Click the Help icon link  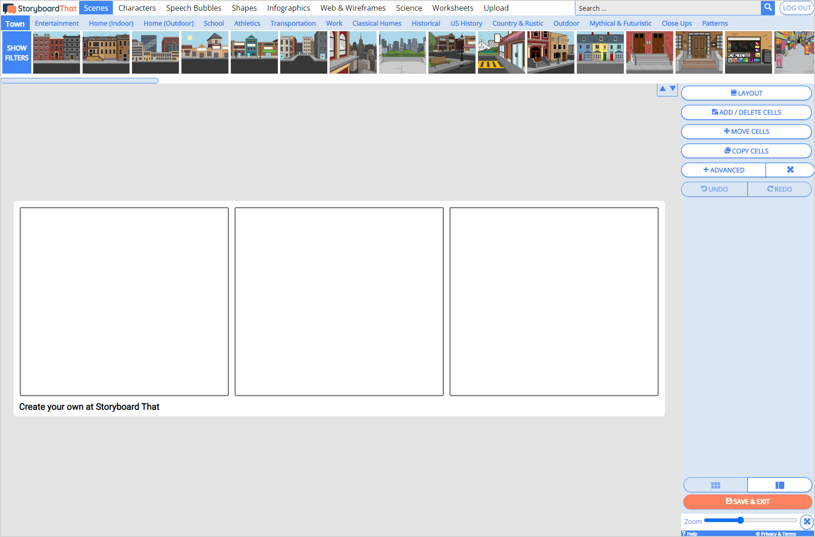690,534
